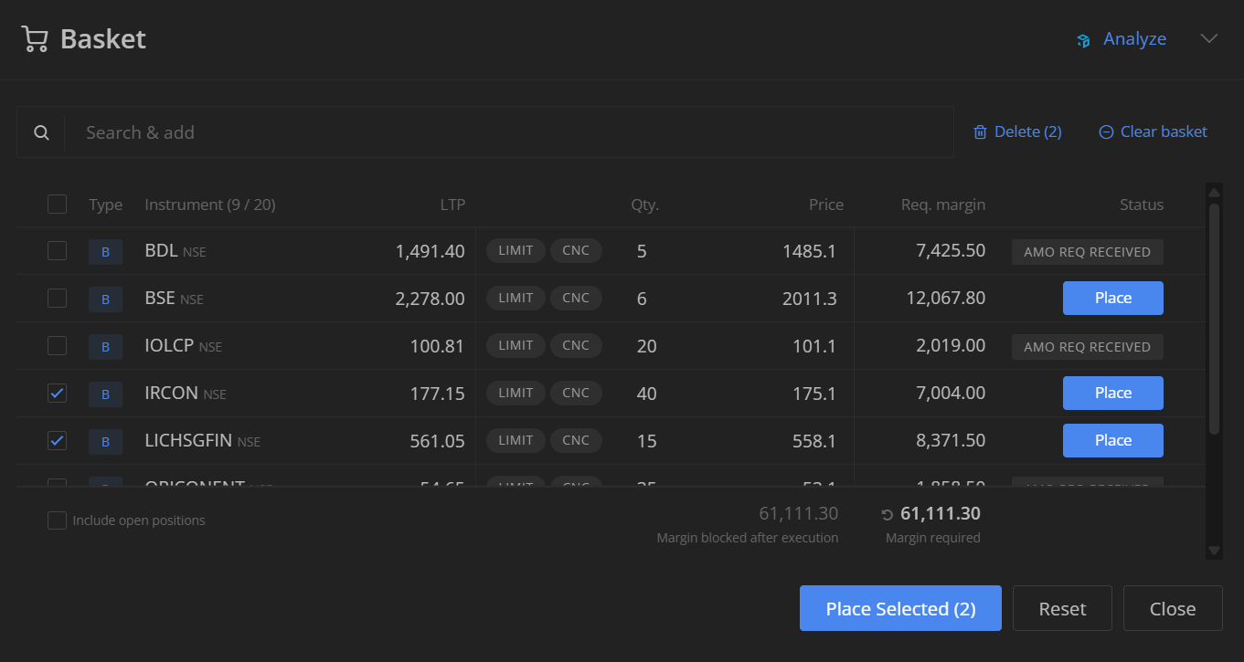1244x662 pixels.
Task: Click the Clear basket minus-circle icon
Action: [1106, 132]
